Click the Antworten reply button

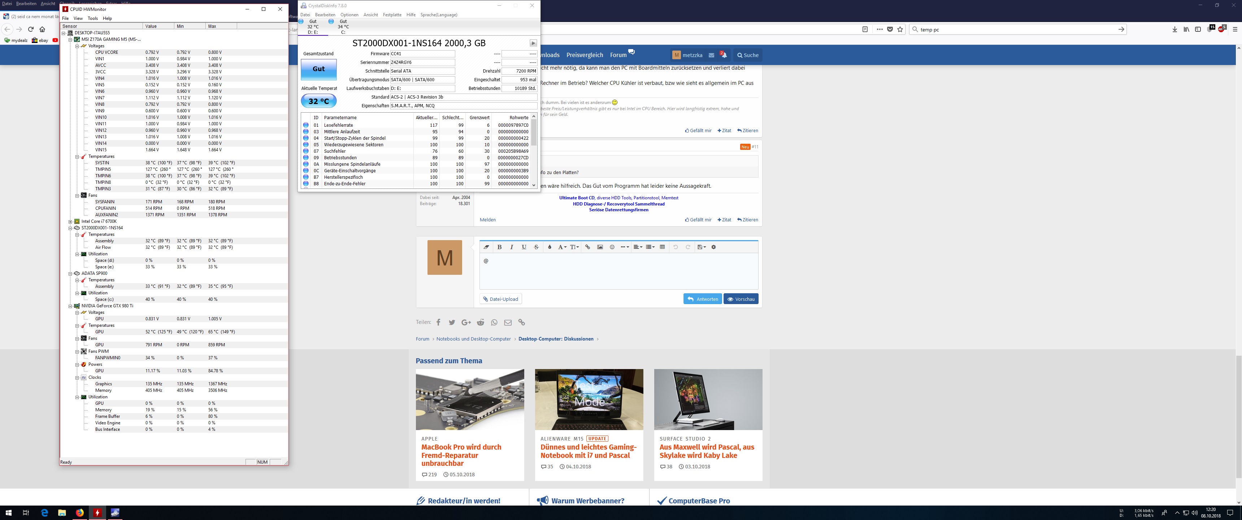[x=702, y=299]
